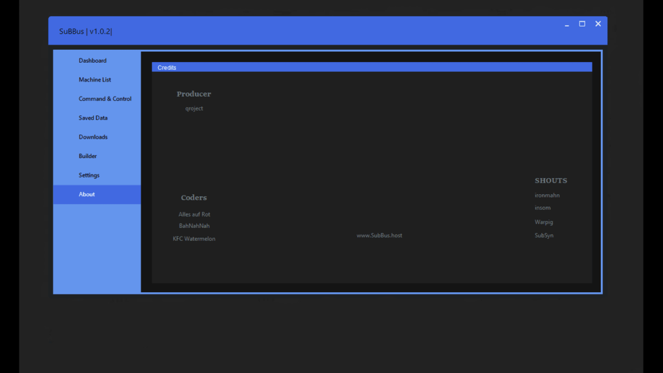Minimize the SuBBus window

pyautogui.click(x=567, y=25)
